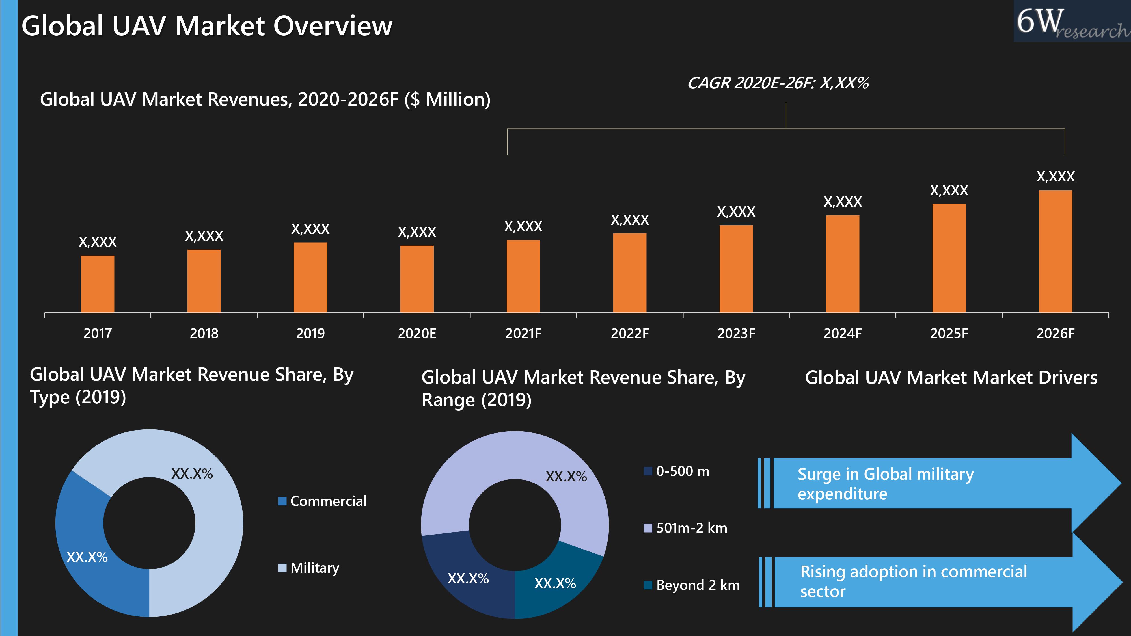This screenshot has height=636, width=1131.
Task: Click the 2024F axis label
Action: [843, 334]
